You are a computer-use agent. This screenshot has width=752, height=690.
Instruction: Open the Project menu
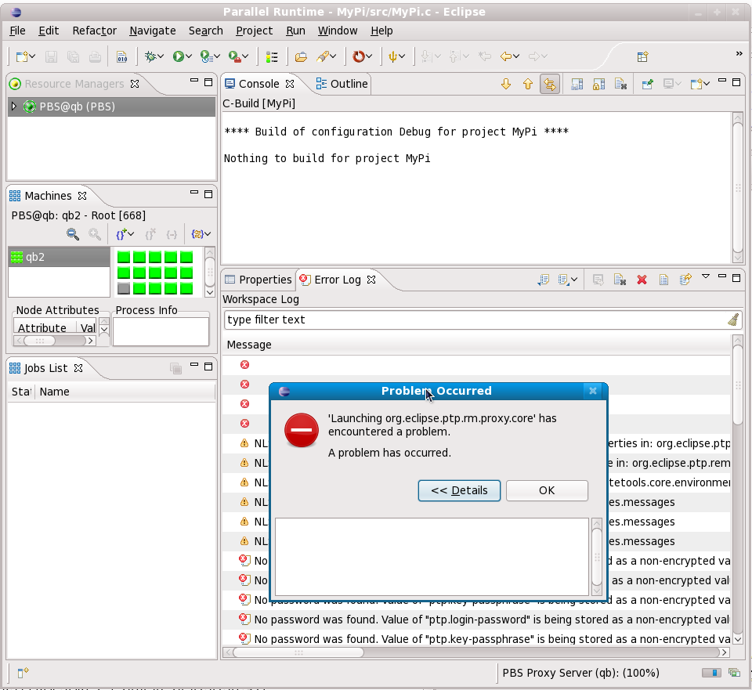coord(254,31)
